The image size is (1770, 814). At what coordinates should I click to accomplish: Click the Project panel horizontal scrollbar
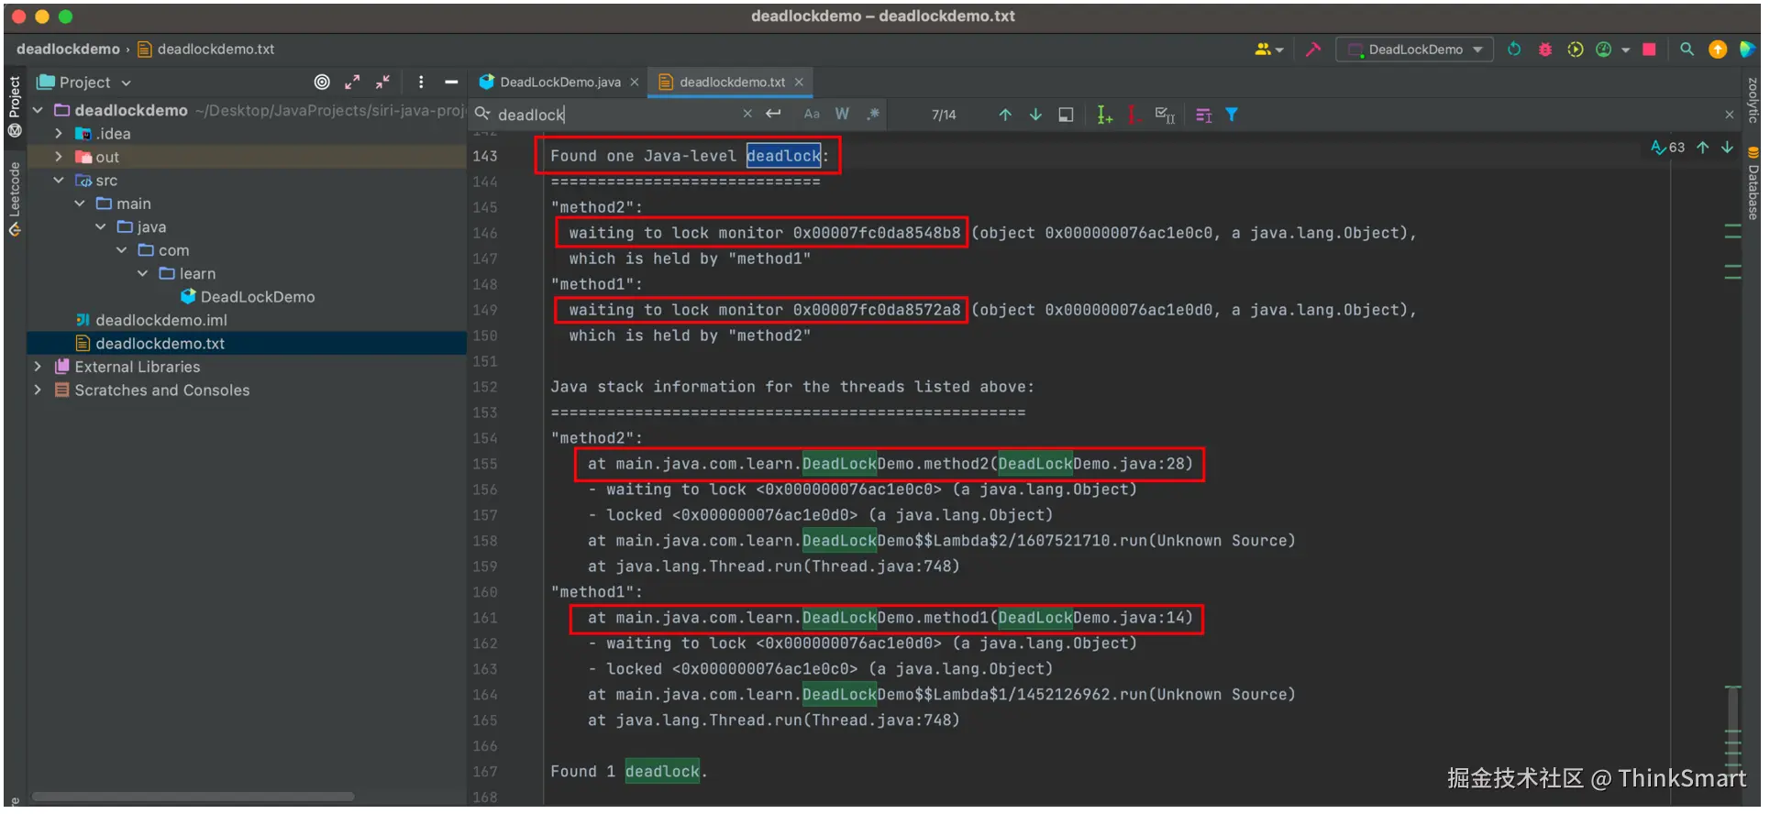pyautogui.click(x=193, y=797)
